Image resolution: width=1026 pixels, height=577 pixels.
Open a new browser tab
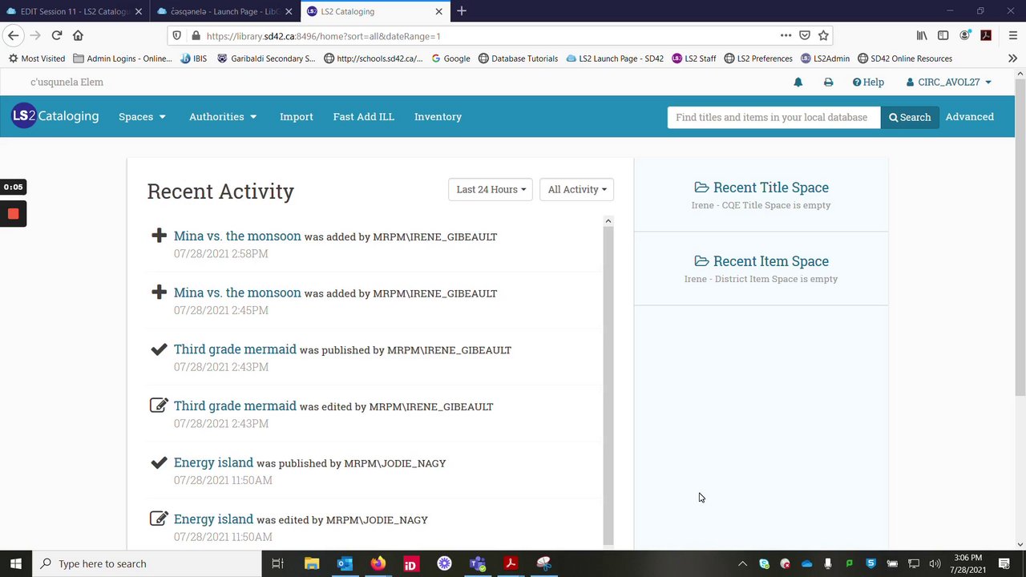(462, 11)
